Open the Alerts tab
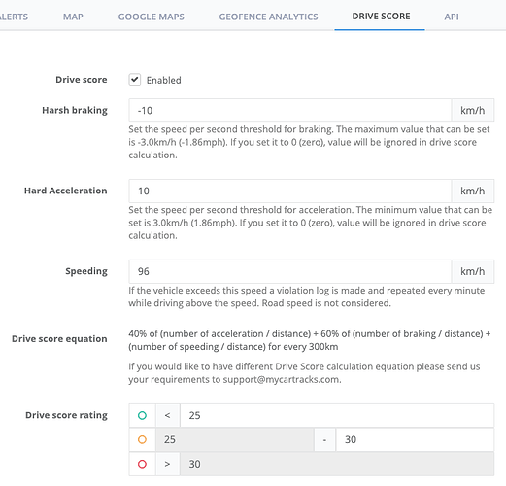This screenshot has width=506, height=486. pos(14,17)
